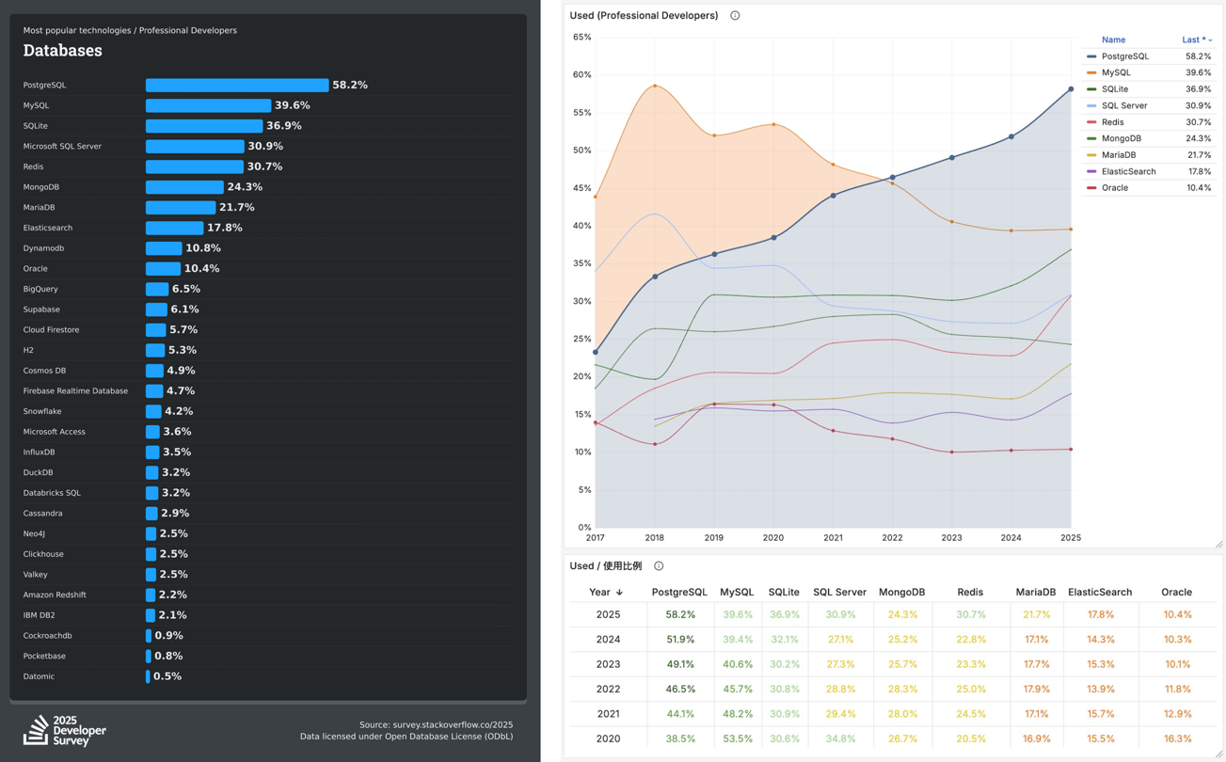Sort legend by Name header
This screenshot has width=1226, height=762.
click(x=1113, y=40)
